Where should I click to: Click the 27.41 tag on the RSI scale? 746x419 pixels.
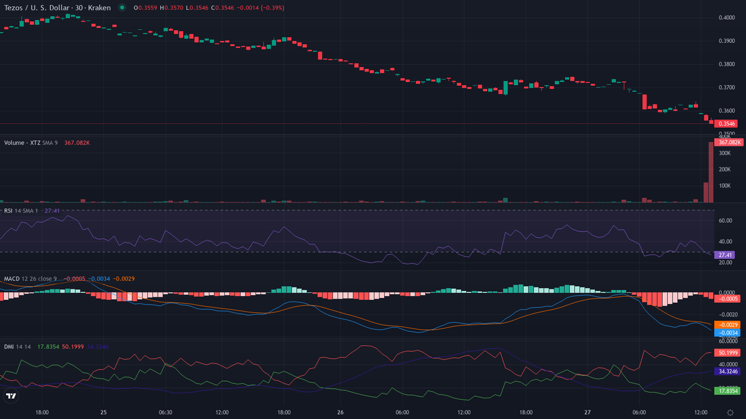(725, 255)
